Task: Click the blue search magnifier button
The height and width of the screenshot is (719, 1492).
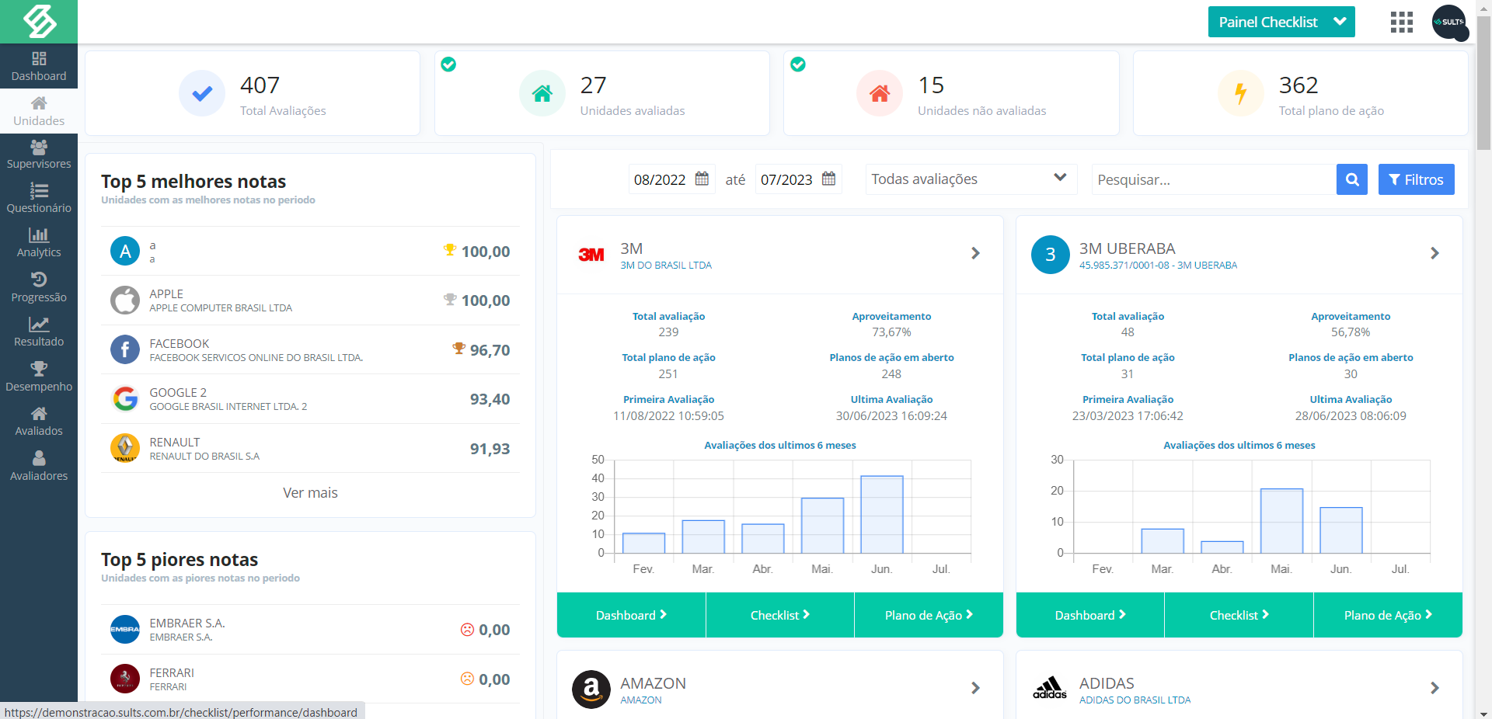Action: point(1352,179)
